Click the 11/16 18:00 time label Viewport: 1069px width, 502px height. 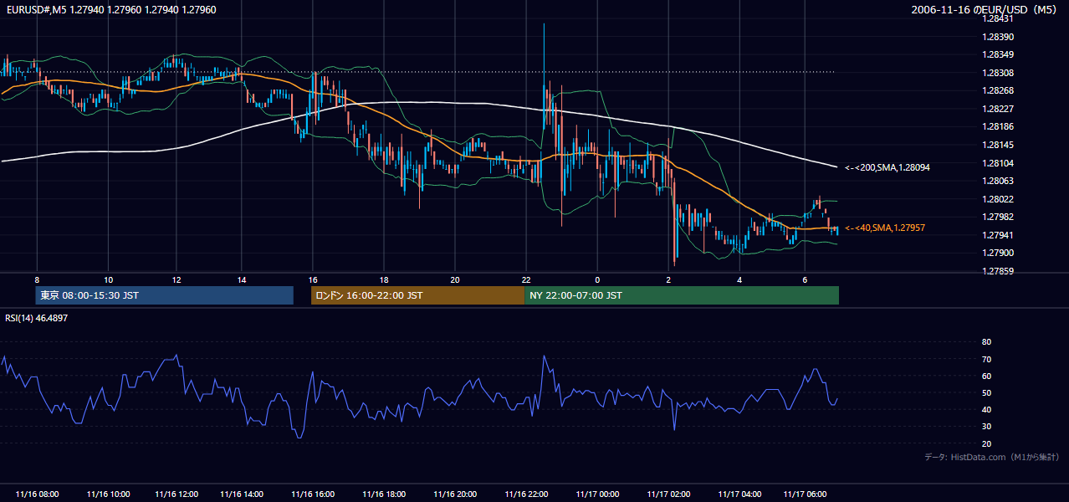click(x=384, y=494)
